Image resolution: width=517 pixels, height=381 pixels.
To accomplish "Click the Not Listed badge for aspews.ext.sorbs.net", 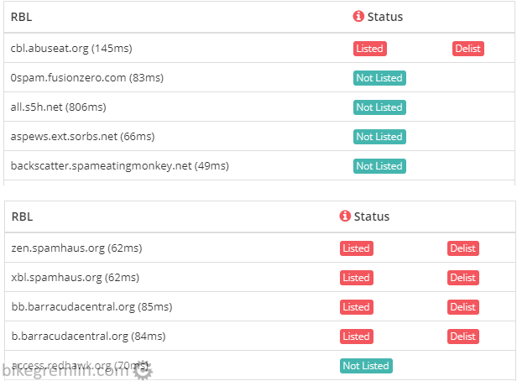I will [x=379, y=137].
